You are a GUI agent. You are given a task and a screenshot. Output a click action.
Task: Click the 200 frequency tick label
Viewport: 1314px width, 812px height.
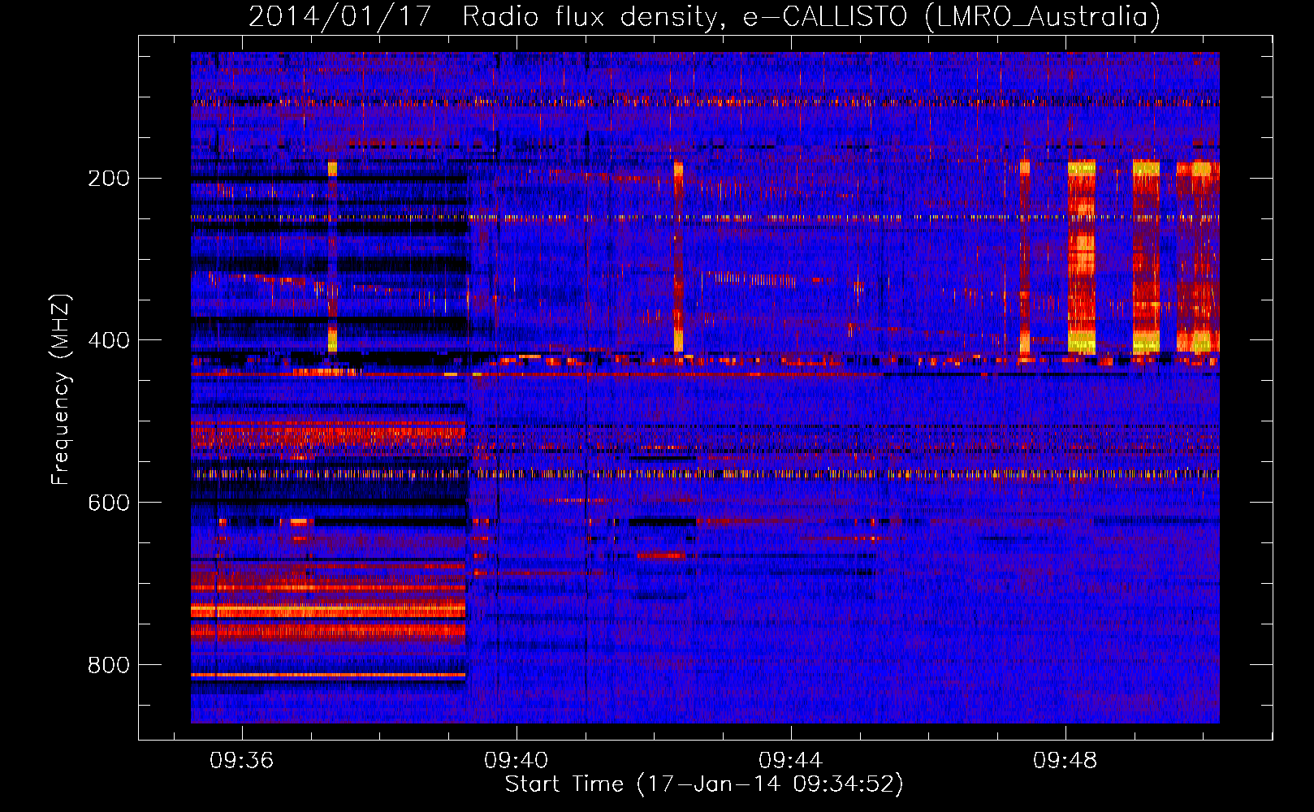(x=109, y=178)
